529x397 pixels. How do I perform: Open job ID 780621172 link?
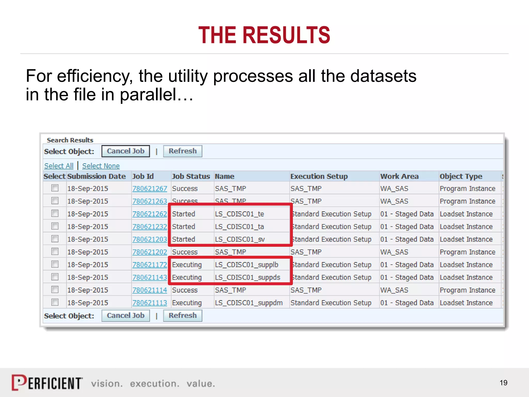point(150,265)
